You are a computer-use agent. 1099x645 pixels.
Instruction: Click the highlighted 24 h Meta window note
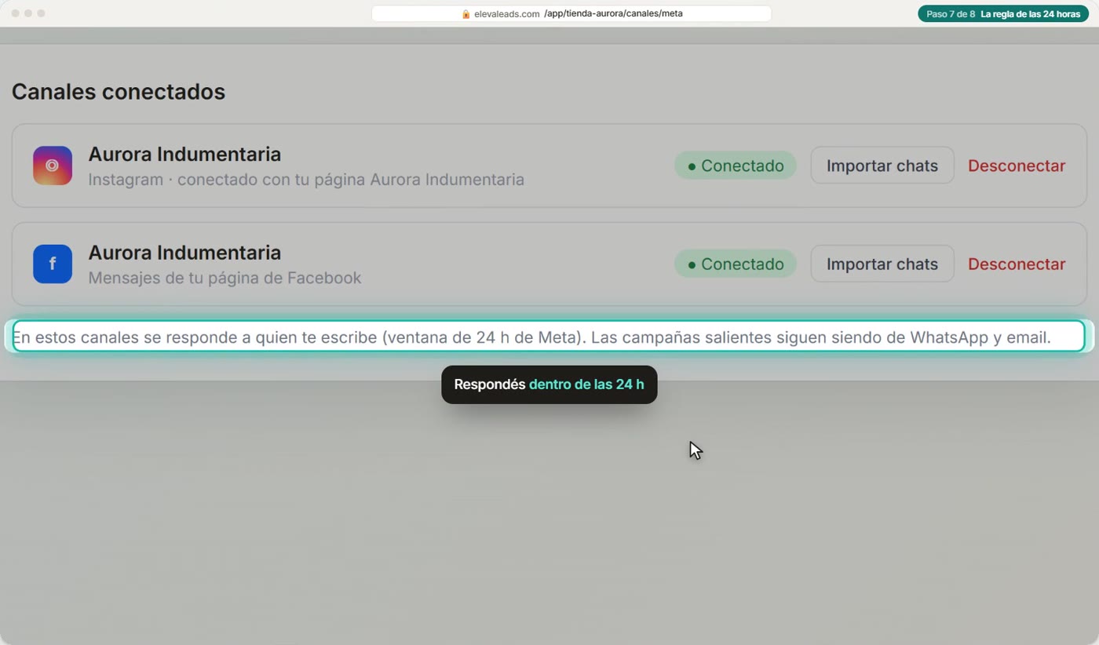tap(549, 337)
